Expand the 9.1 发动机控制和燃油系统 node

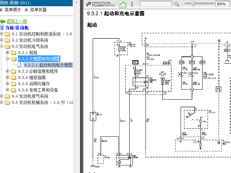click(1, 34)
